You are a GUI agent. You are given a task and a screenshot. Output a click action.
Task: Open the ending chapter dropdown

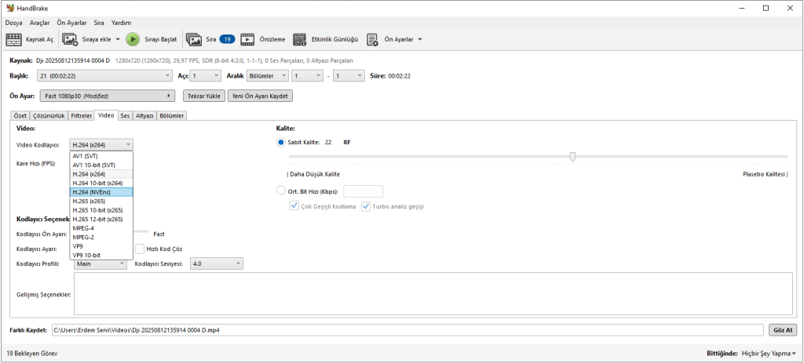pyautogui.click(x=349, y=76)
